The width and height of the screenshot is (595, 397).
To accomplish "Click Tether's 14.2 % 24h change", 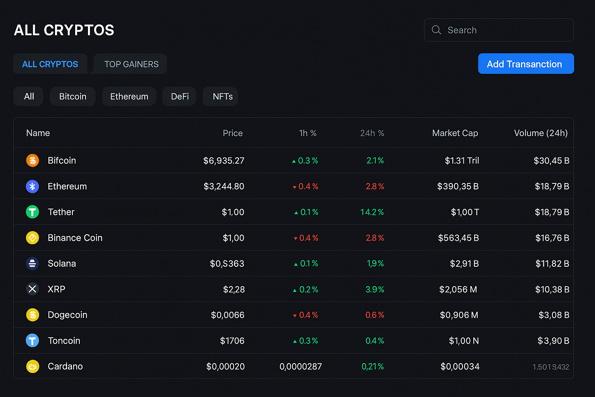I will pyautogui.click(x=372, y=212).
